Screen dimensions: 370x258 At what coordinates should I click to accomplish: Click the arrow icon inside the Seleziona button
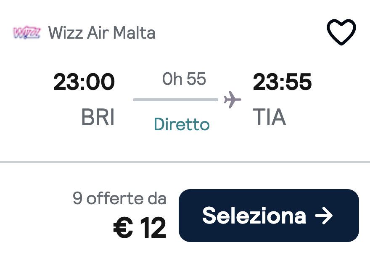(324, 216)
